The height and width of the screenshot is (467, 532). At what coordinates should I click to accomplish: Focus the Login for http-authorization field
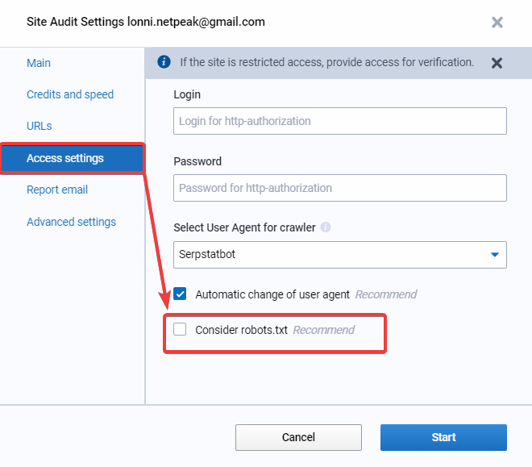click(340, 121)
